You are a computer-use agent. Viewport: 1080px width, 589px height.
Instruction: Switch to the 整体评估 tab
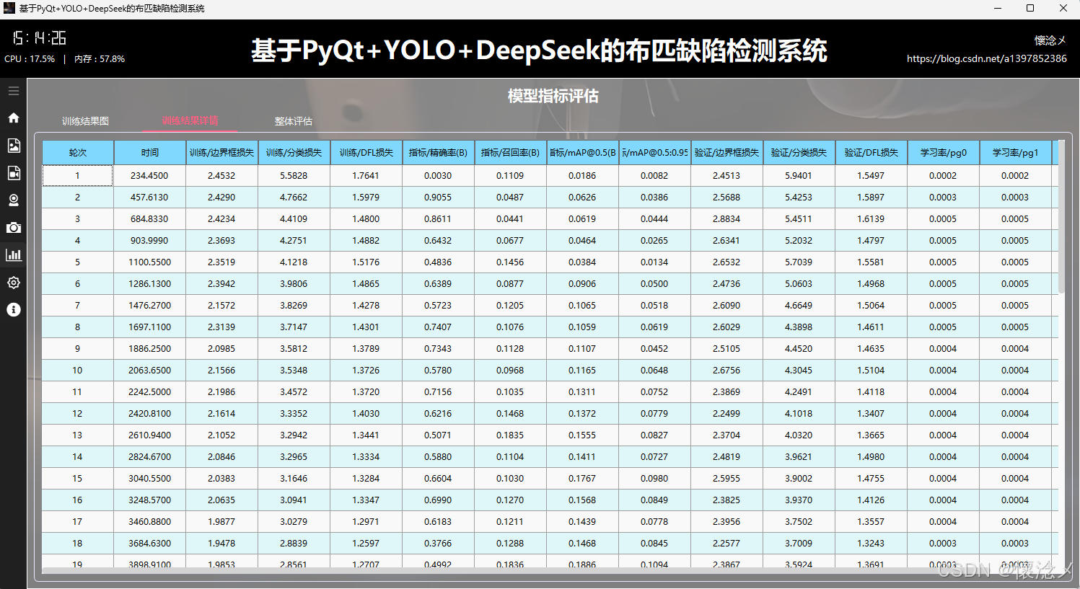294,121
